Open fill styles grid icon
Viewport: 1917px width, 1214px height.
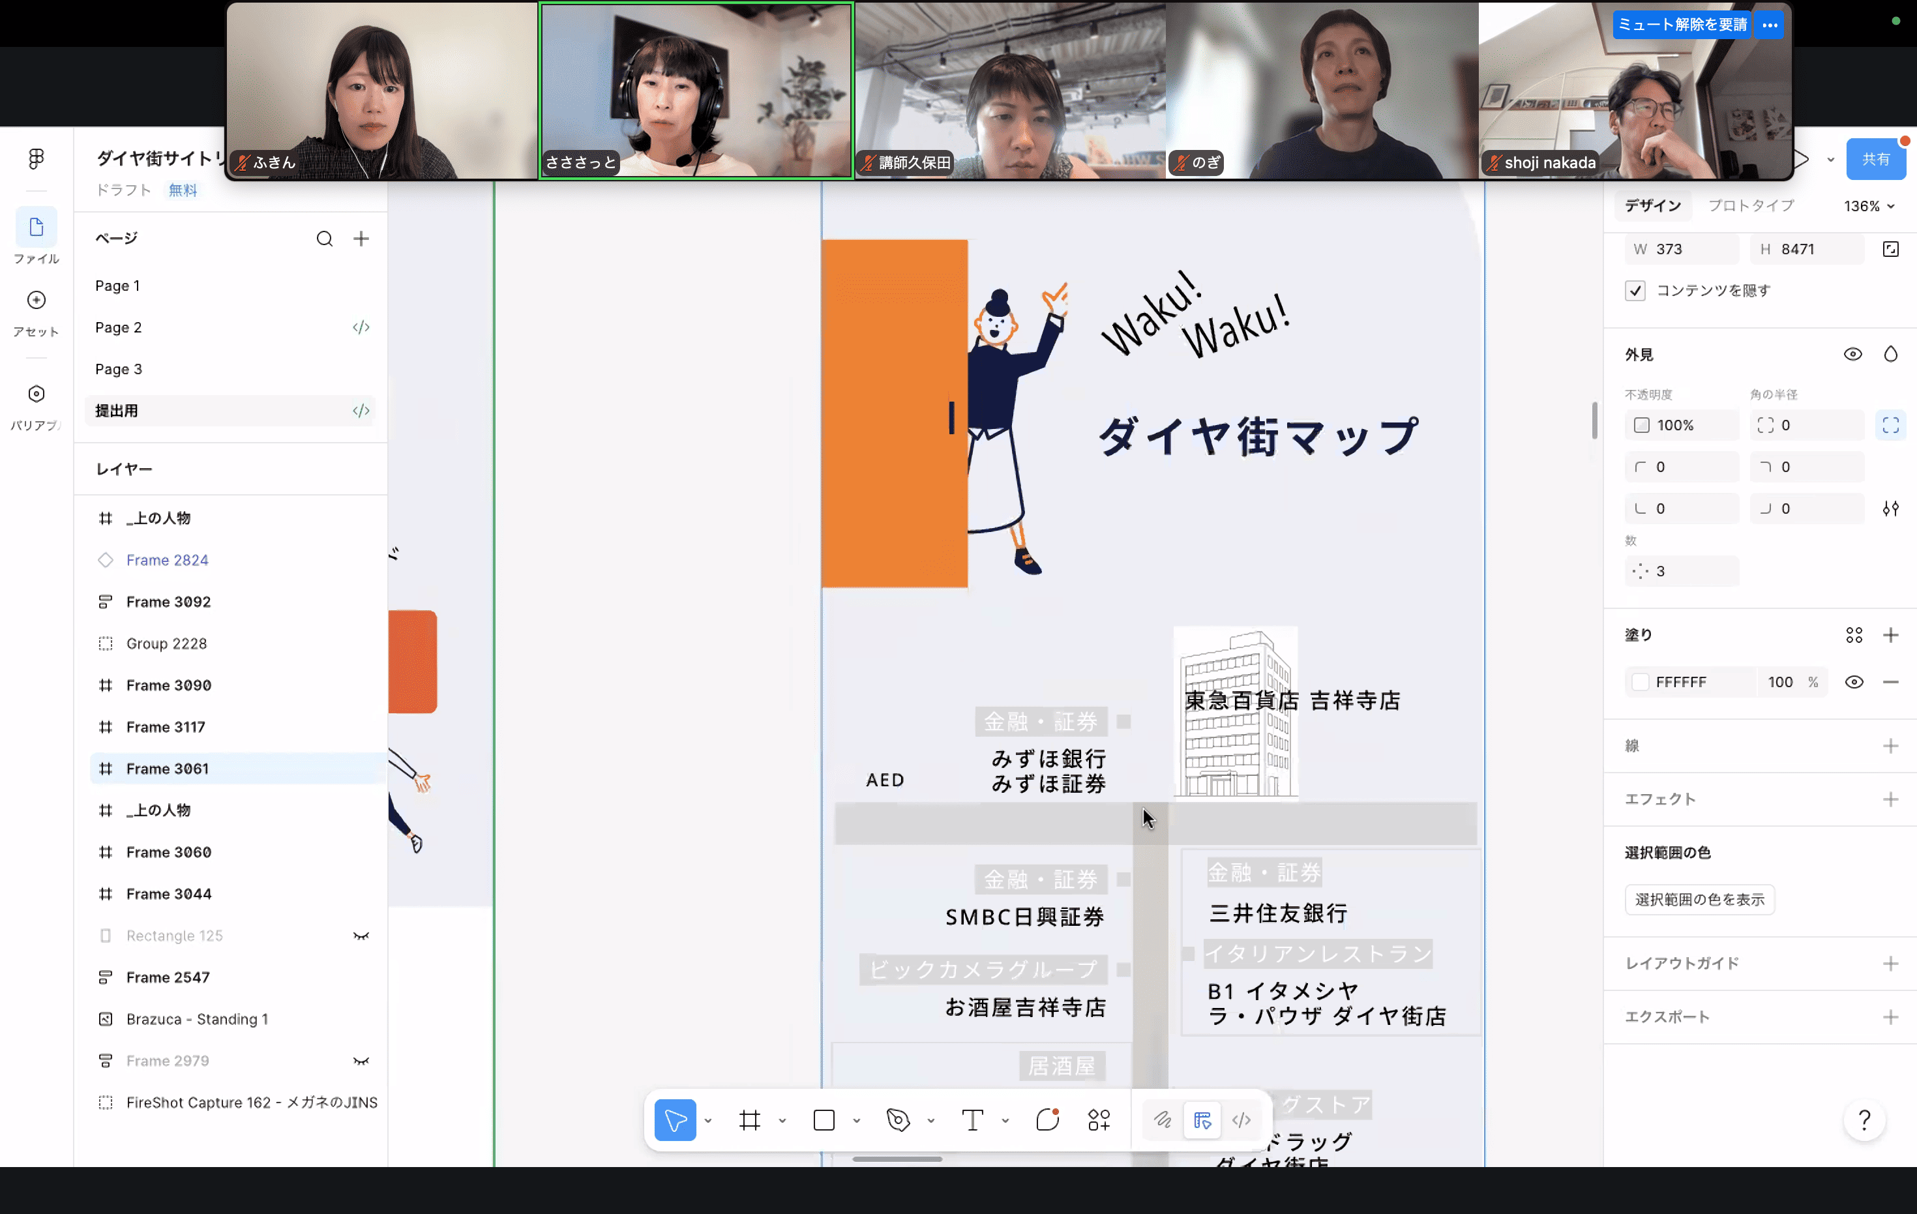coord(1854,635)
